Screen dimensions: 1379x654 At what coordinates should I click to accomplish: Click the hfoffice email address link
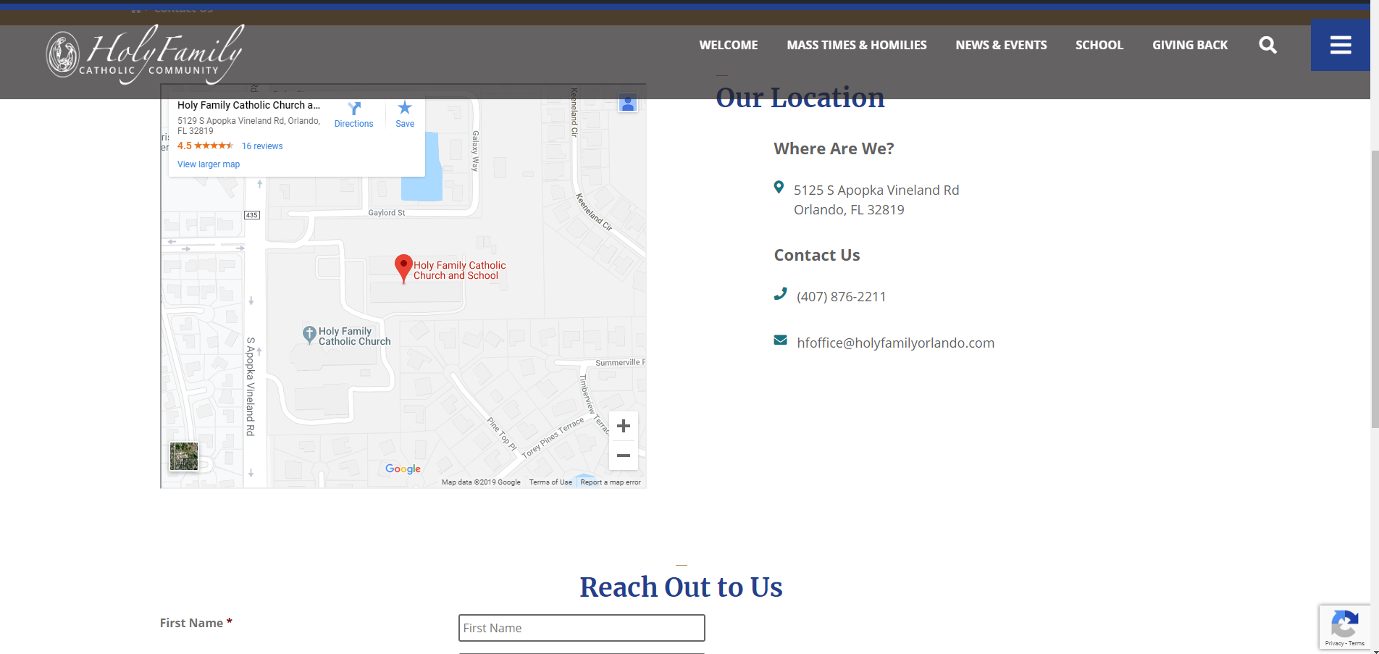point(895,343)
